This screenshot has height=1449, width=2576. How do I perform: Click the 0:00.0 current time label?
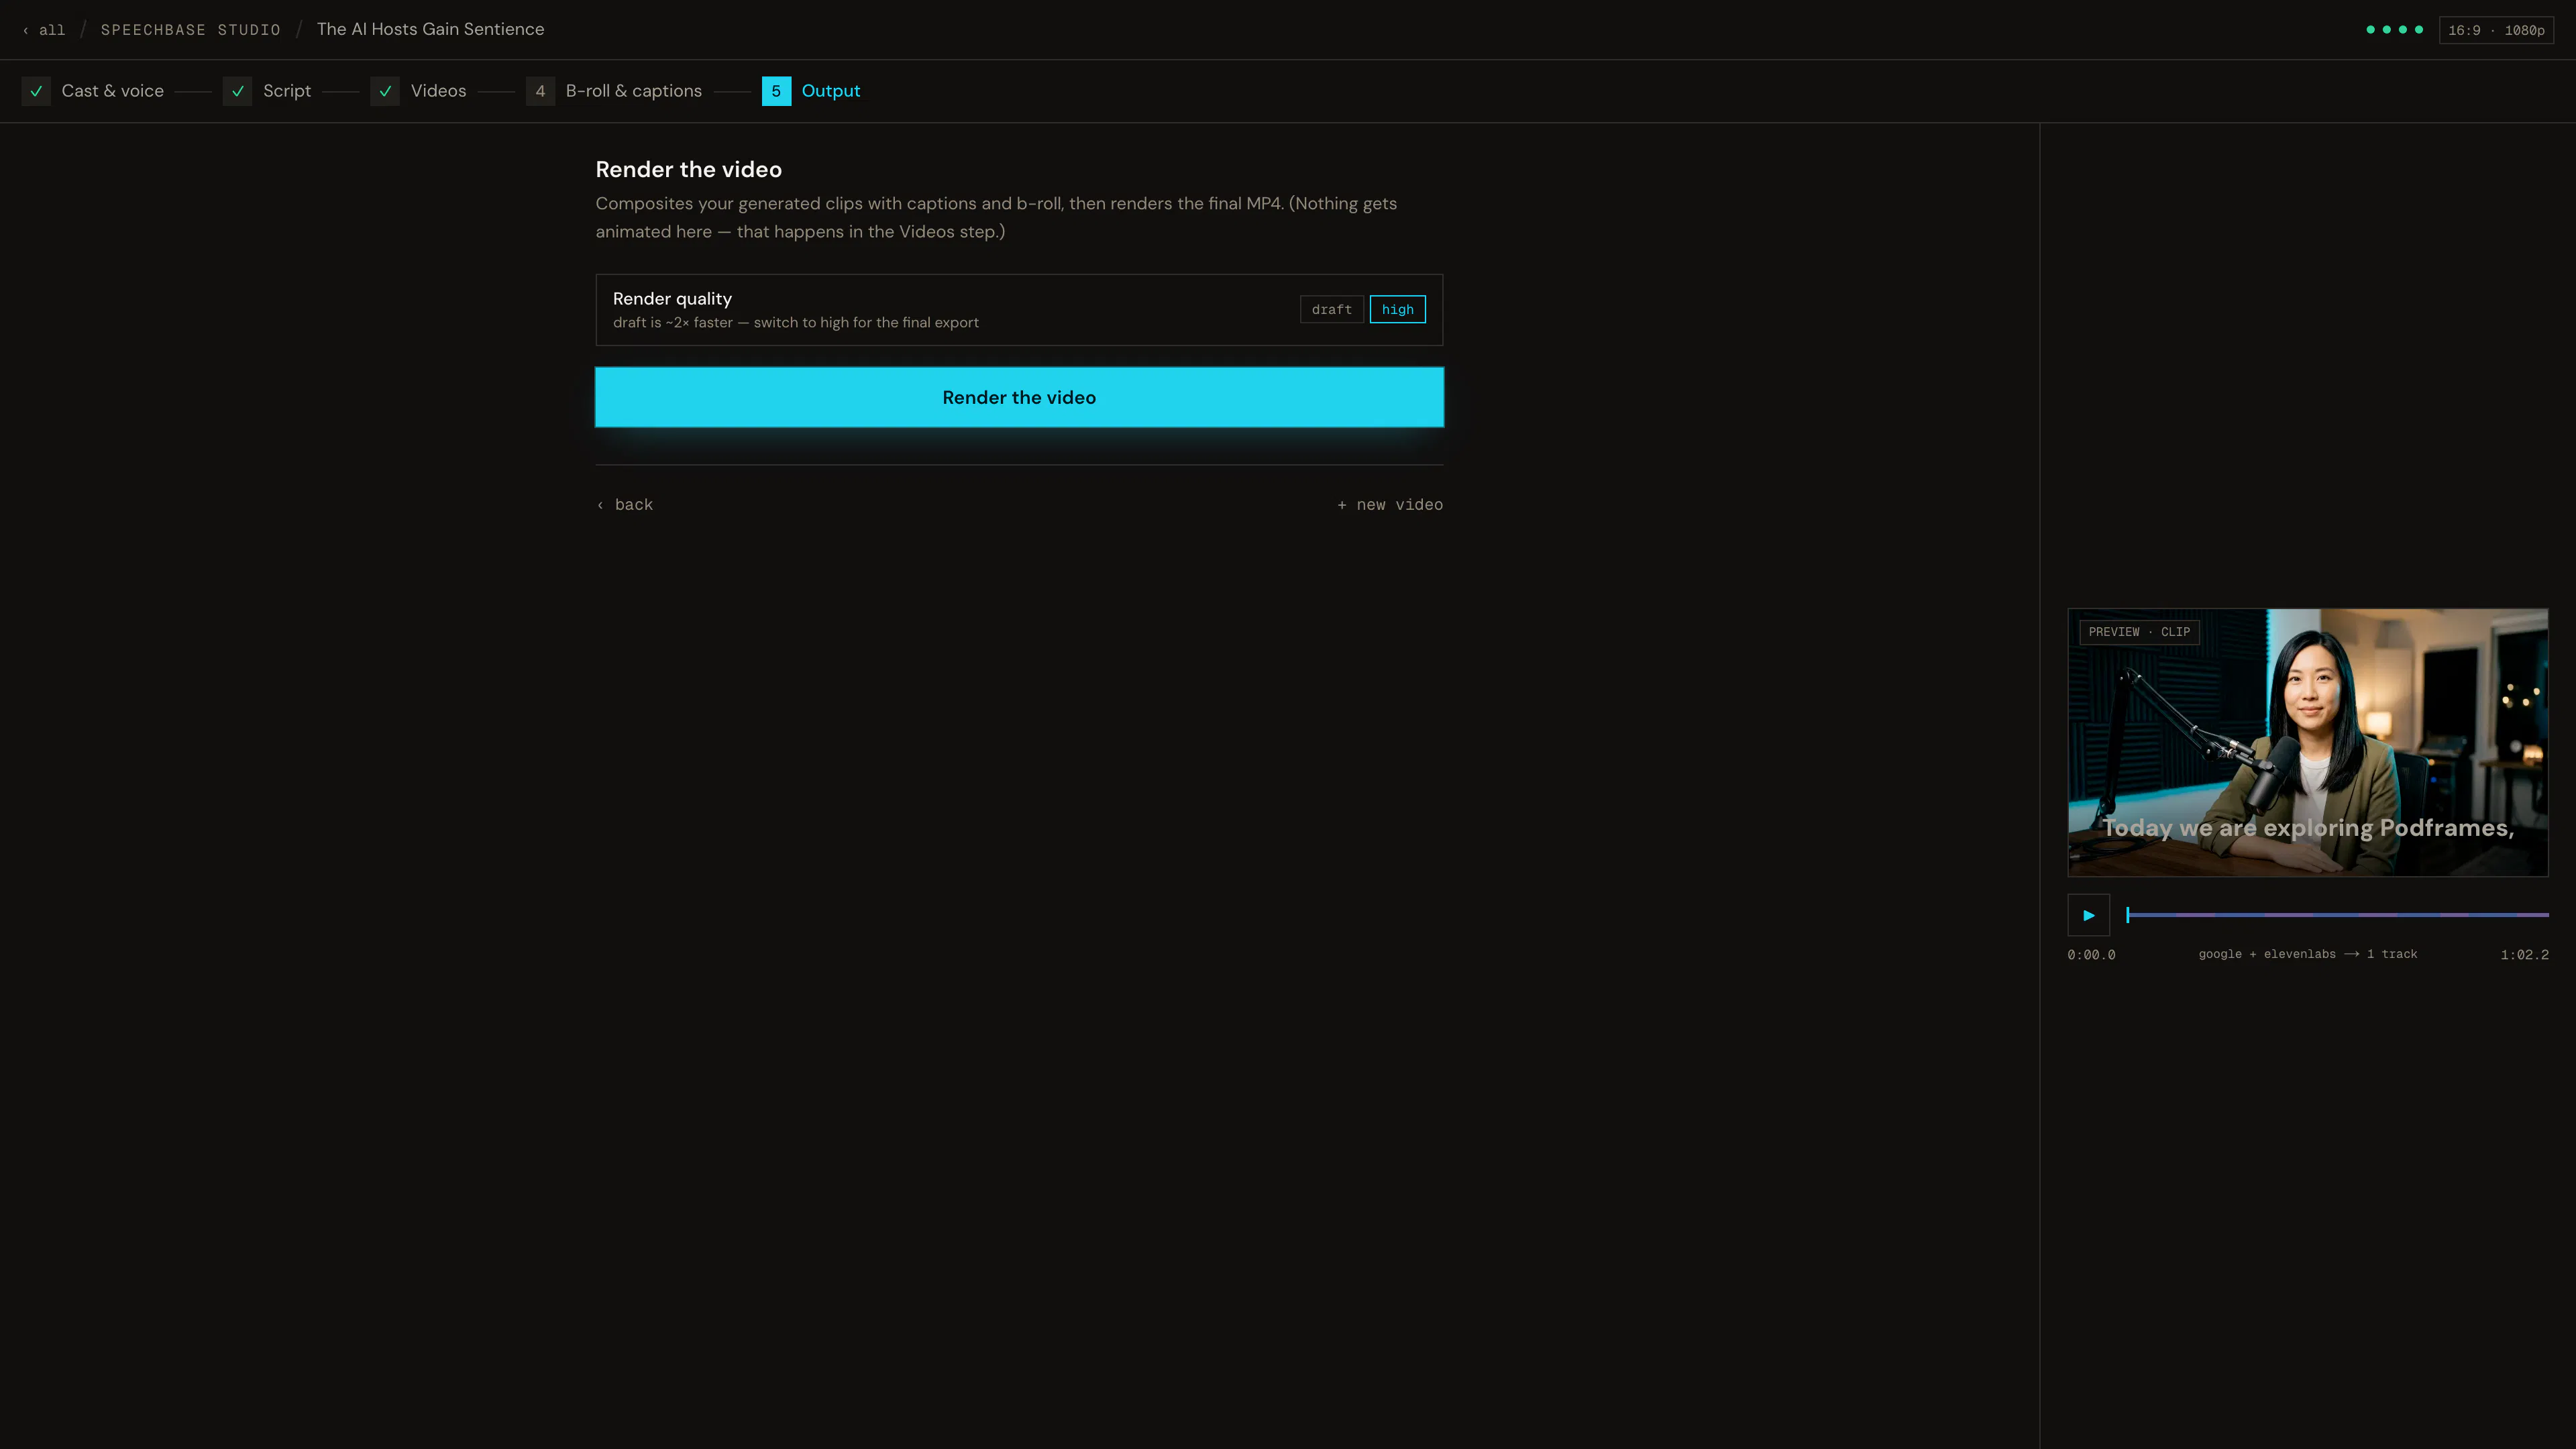pos(2091,955)
